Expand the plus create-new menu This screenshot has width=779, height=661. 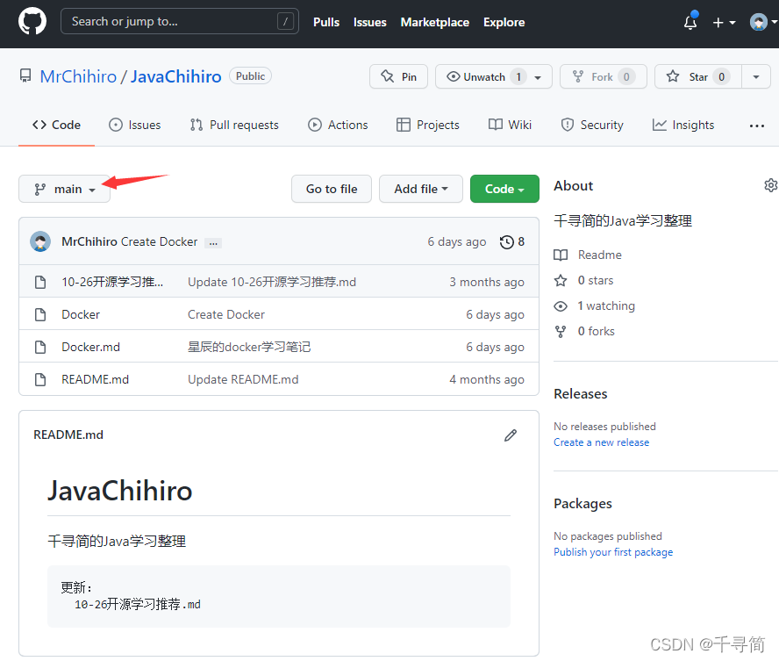click(x=724, y=22)
